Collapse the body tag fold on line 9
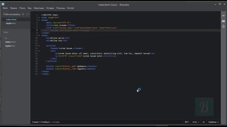The width and height of the screenshot is (227, 127). [39, 36]
